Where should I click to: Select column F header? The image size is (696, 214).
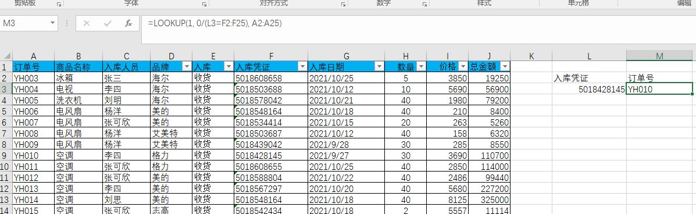(271, 56)
